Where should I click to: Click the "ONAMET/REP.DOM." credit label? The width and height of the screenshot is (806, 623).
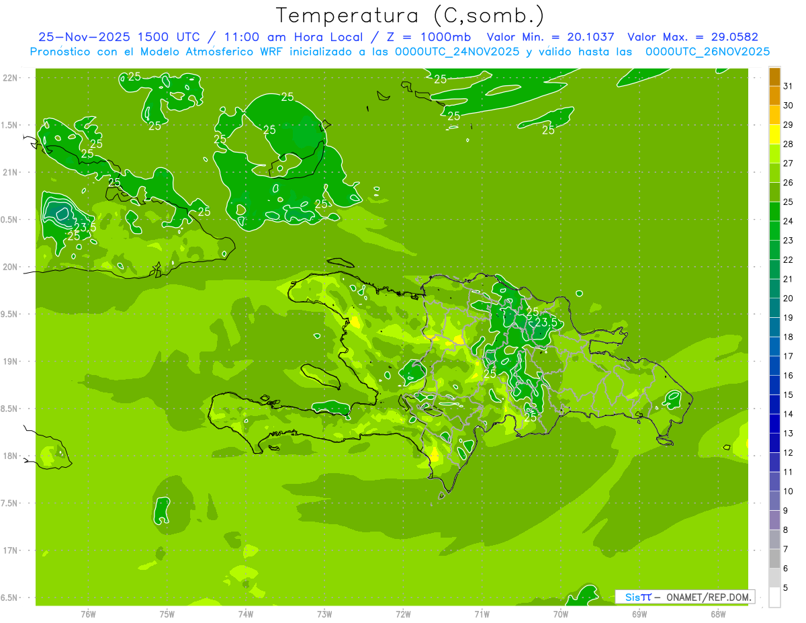click(x=709, y=597)
